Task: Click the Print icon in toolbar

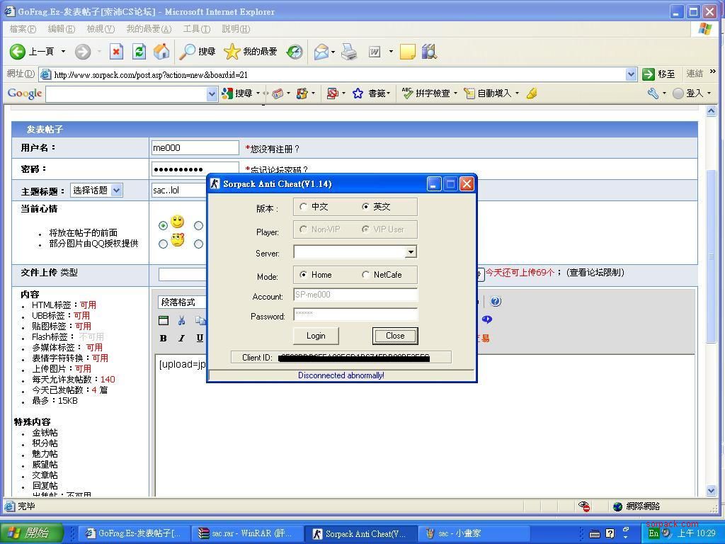Action: (x=349, y=52)
